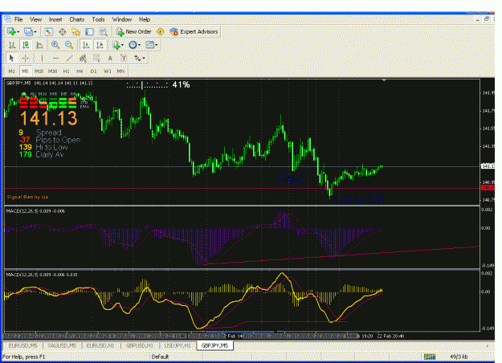Click the chart shift triangle marker
The image size is (502, 363).
pos(384,80)
